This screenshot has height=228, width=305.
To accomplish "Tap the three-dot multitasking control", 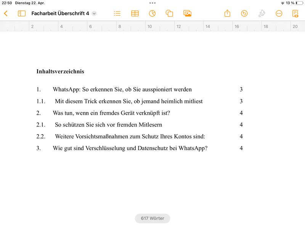I will pyautogui.click(x=152, y=3).
